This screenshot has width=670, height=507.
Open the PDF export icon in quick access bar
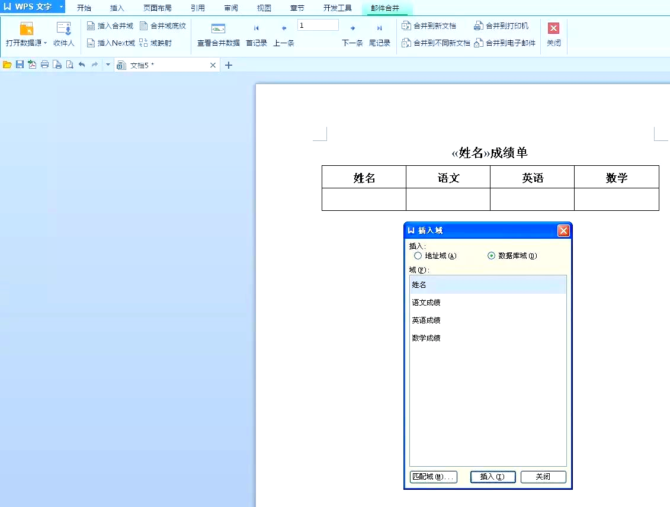33,65
